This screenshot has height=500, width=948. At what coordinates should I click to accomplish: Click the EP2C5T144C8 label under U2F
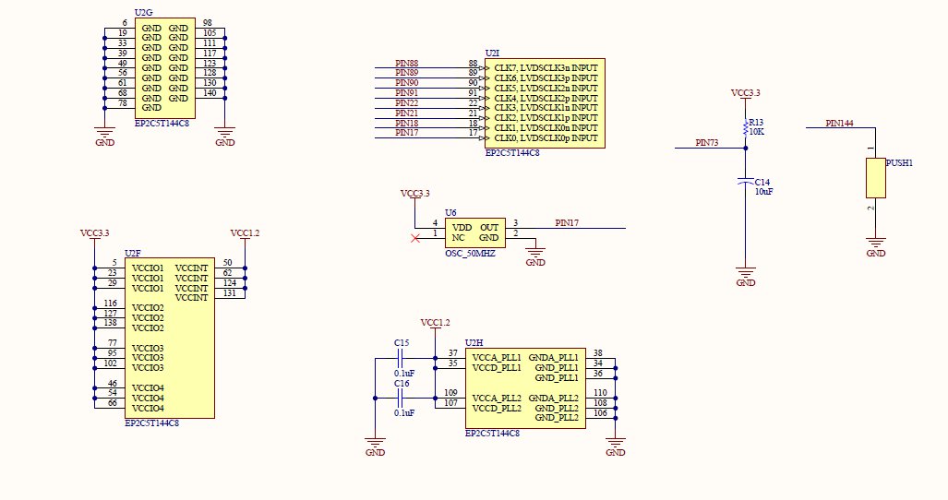pos(151,423)
